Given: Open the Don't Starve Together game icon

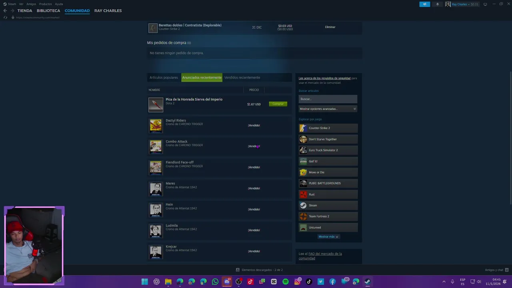Looking at the screenshot, I should pos(303,139).
